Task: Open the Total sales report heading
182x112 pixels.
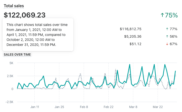Action: [14, 5]
